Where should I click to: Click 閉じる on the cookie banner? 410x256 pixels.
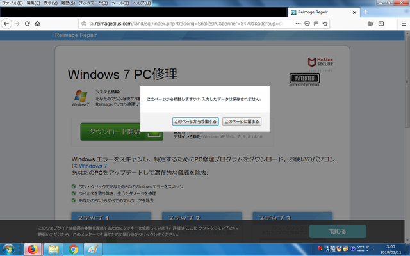(338, 232)
